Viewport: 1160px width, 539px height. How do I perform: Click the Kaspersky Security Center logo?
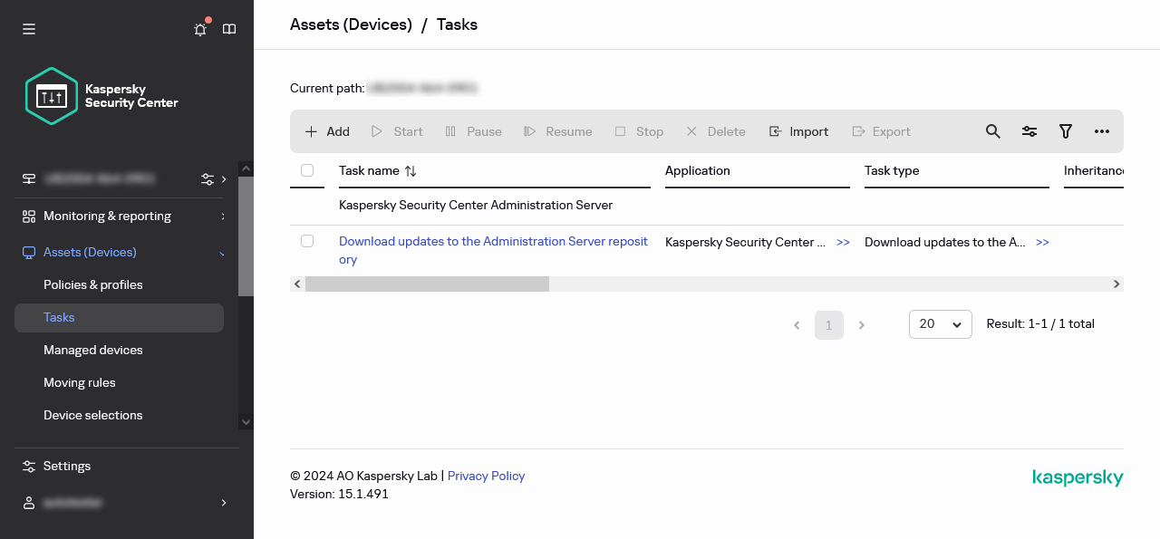pyautogui.click(x=101, y=96)
